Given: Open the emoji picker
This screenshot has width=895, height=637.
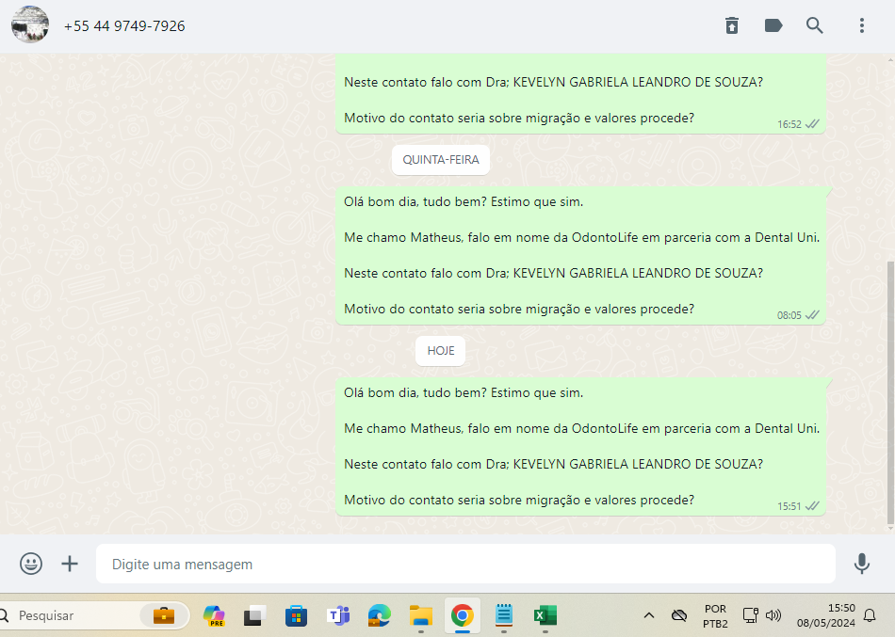Looking at the screenshot, I should [x=31, y=564].
